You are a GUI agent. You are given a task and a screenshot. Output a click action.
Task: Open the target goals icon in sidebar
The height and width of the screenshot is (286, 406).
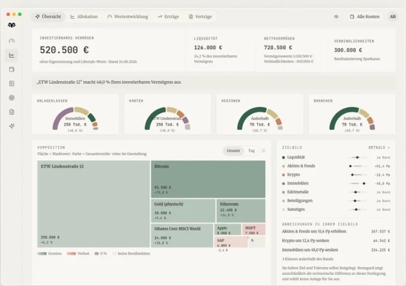[12, 98]
